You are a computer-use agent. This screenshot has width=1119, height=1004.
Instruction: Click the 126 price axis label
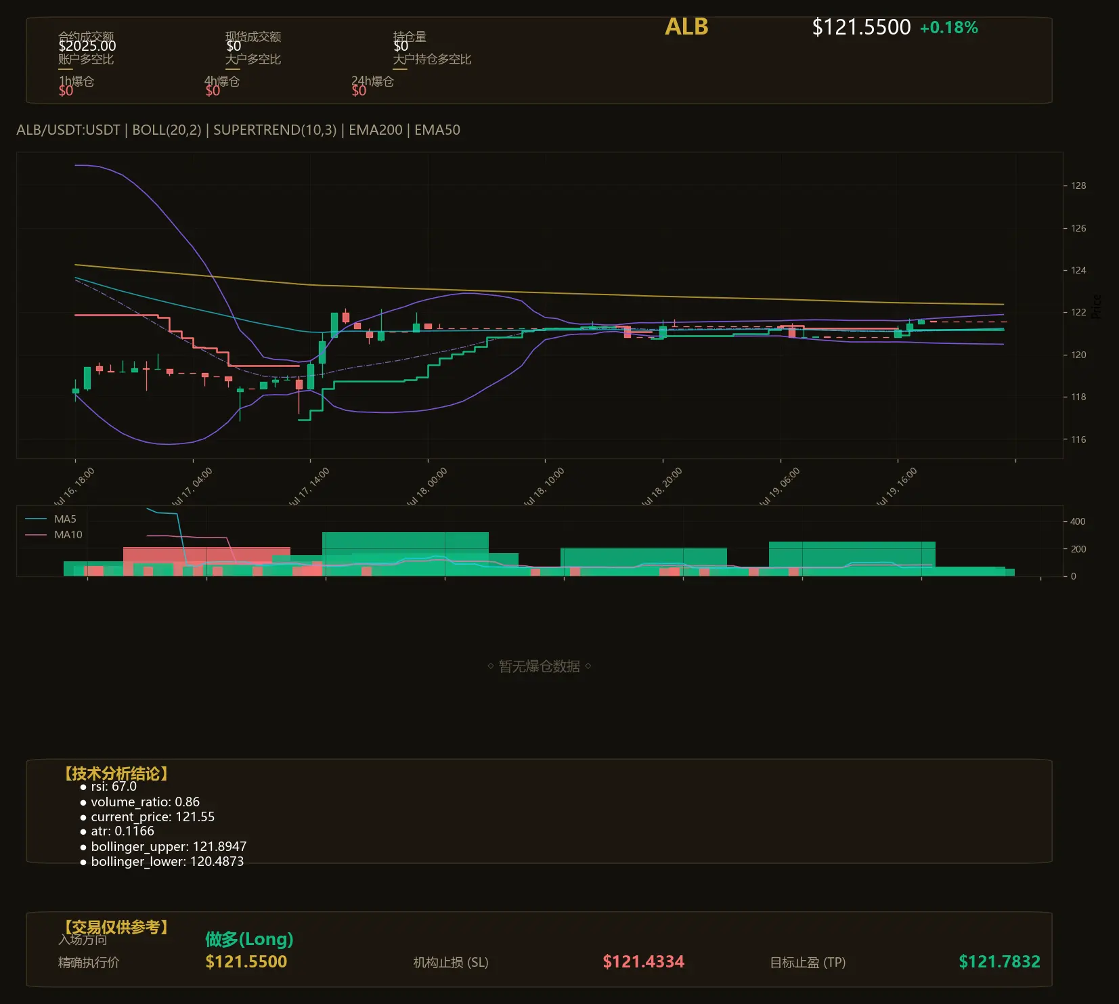point(1078,228)
